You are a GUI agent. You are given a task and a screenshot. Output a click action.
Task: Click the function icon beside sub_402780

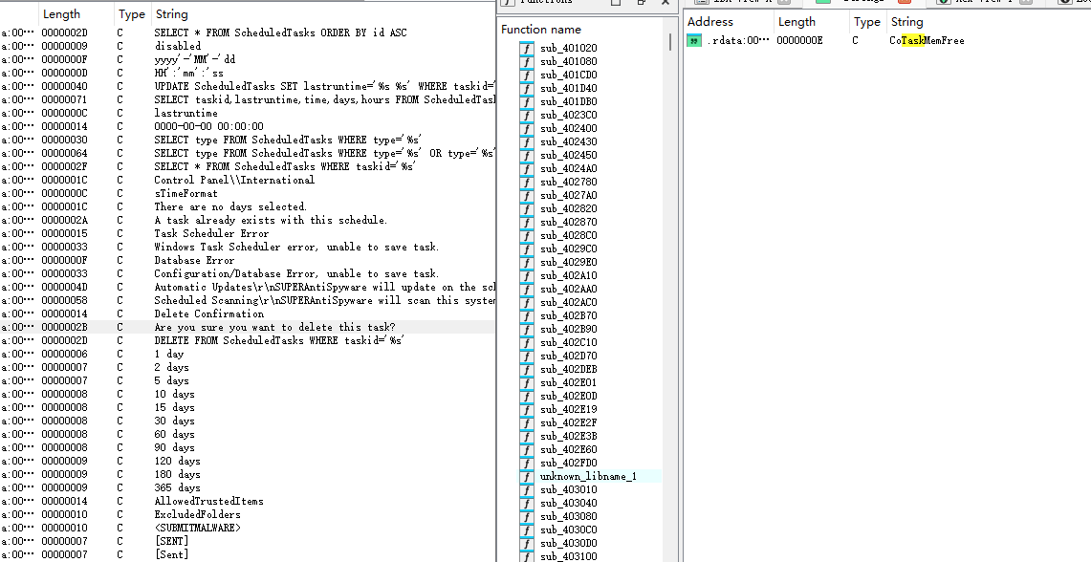point(527,182)
